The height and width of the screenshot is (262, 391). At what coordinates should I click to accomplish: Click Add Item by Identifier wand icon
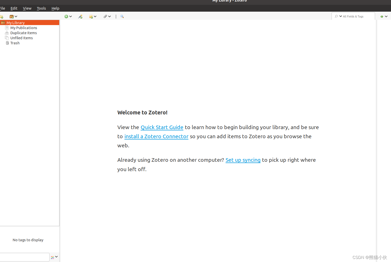pos(80,16)
